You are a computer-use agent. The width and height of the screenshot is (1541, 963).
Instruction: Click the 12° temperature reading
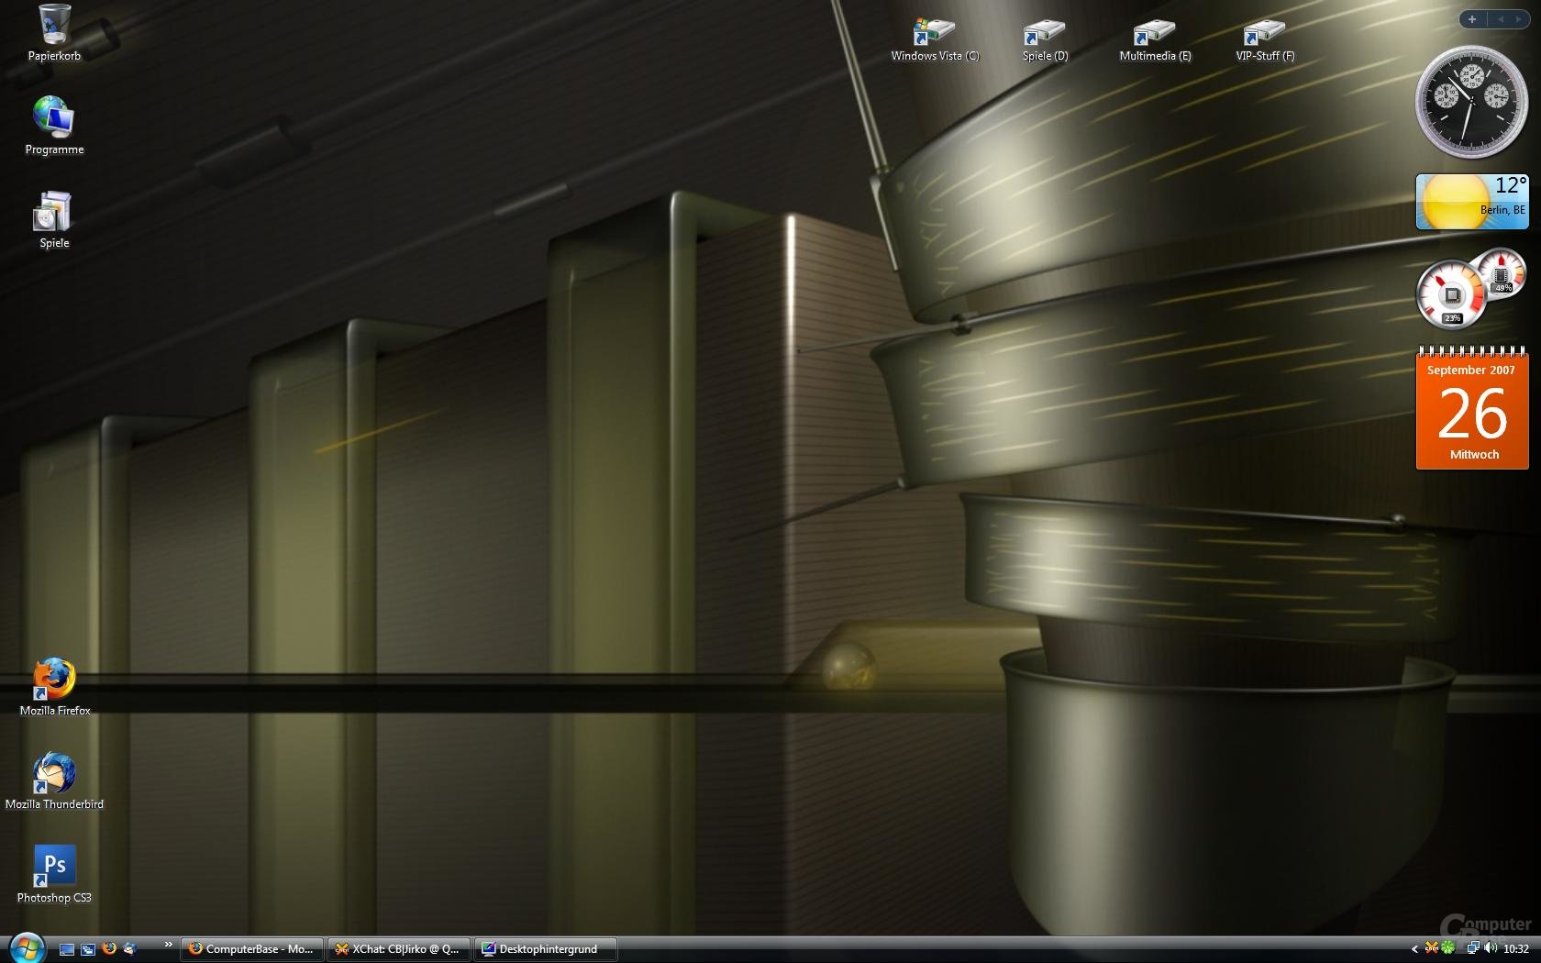click(x=1511, y=186)
